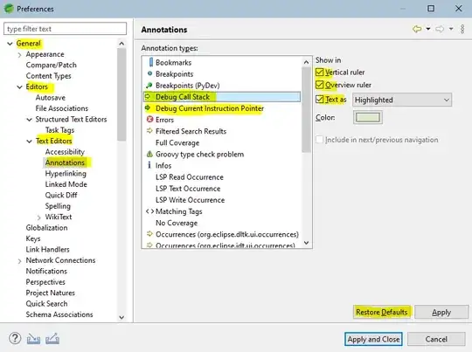The height and width of the screenshot is (352, 472).
Task: Collapse the Structured Text Editors node
Action: (29, 120)
